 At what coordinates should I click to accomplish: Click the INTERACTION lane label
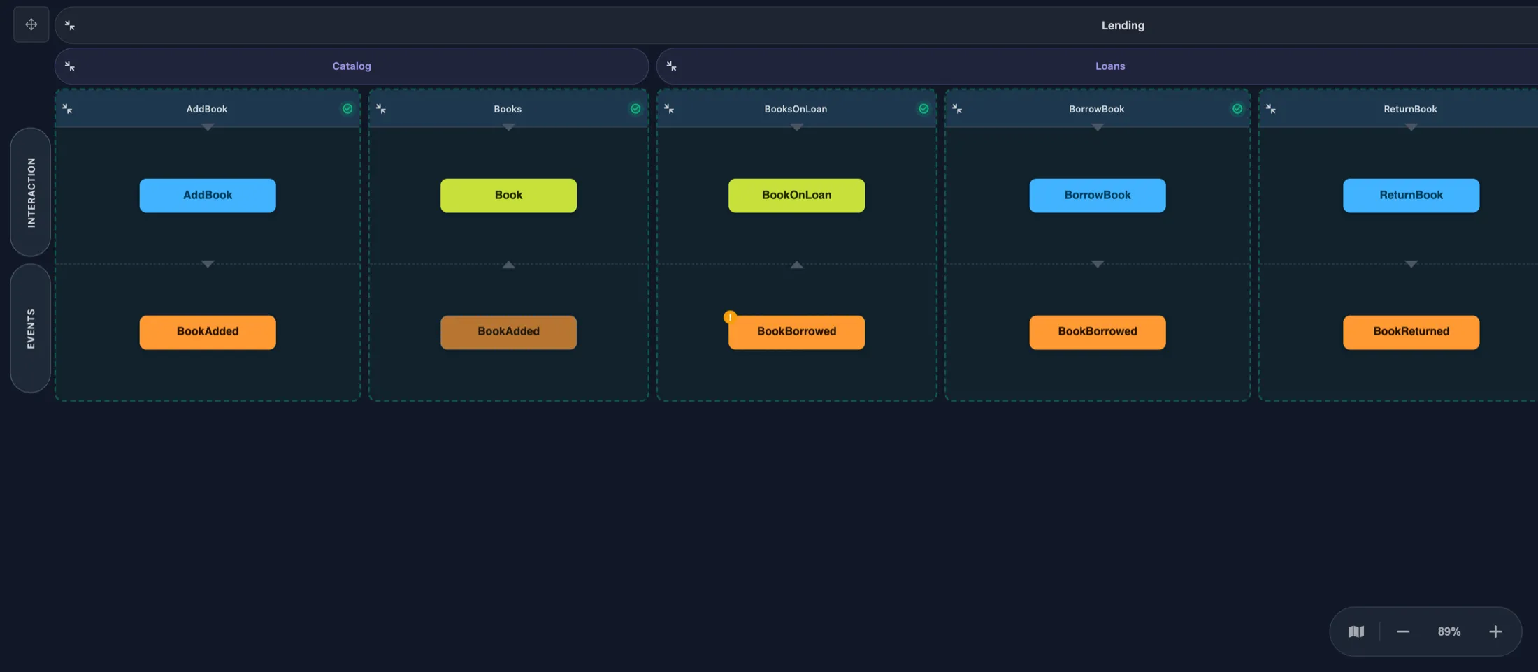pos(31,192)
